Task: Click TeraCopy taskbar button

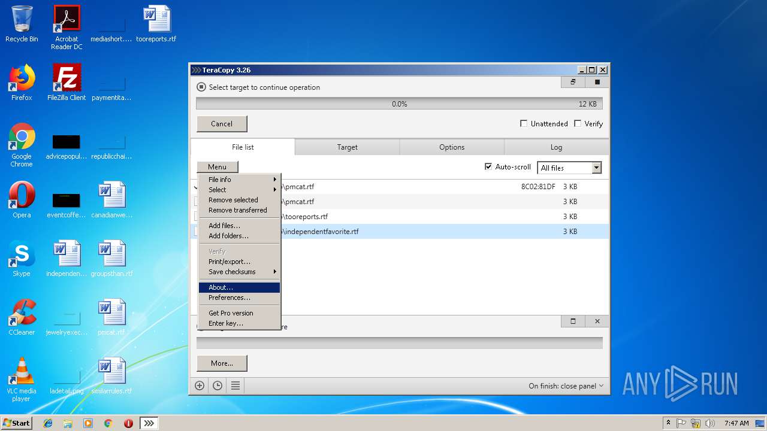Action: tap(149, 423)
